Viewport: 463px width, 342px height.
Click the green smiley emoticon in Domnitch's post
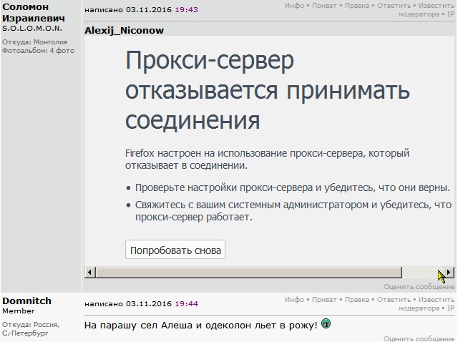tap(326, 323)
